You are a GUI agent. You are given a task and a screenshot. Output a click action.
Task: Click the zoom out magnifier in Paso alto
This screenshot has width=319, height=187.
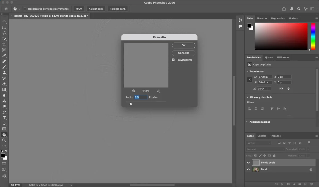[x=134, y=91]
